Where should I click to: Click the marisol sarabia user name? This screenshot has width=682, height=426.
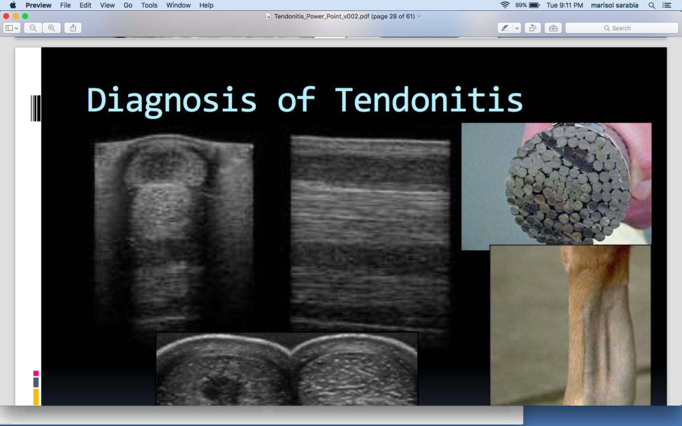pyautogui.click(x=615, y=5)
